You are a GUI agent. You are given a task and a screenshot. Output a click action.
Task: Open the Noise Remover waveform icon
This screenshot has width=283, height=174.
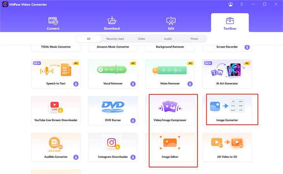(x=170, y=70)
